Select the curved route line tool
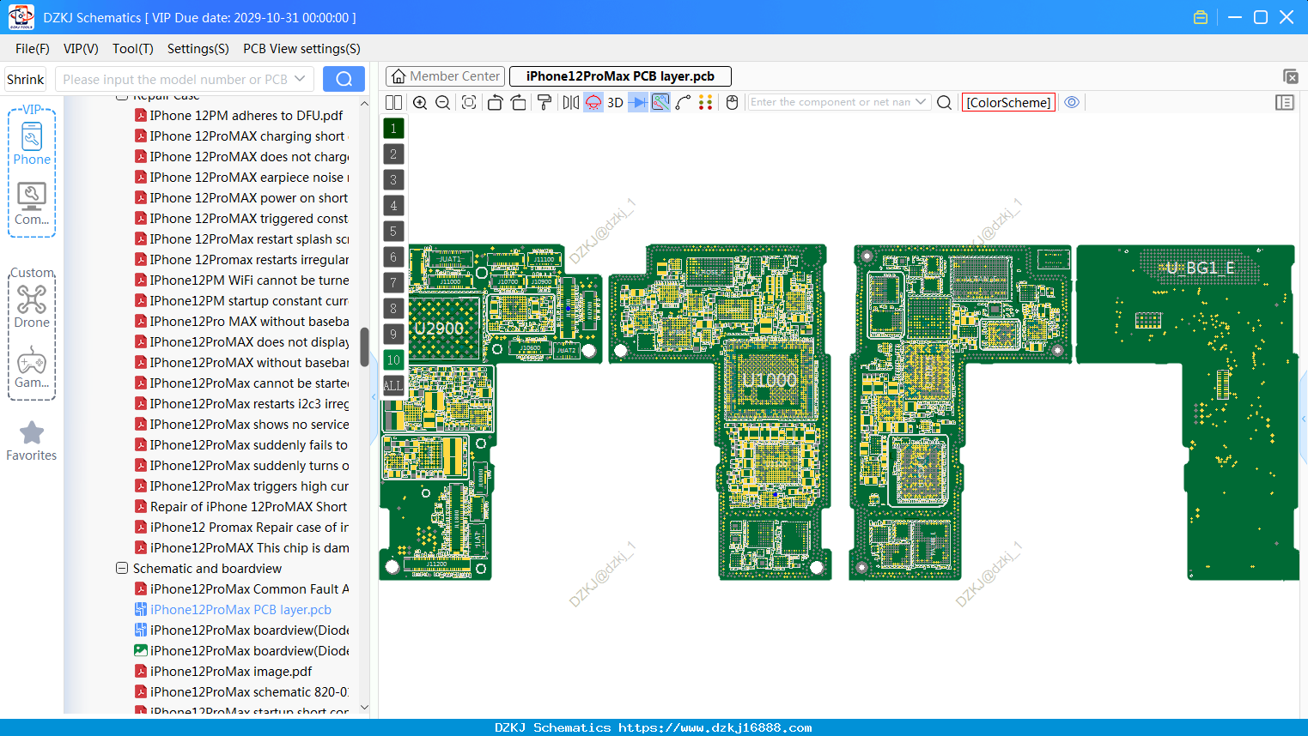The image size is (1308, 736). pos(683,102)
